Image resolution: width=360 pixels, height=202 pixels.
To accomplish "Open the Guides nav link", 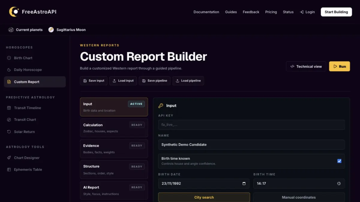I will point(231,12).
